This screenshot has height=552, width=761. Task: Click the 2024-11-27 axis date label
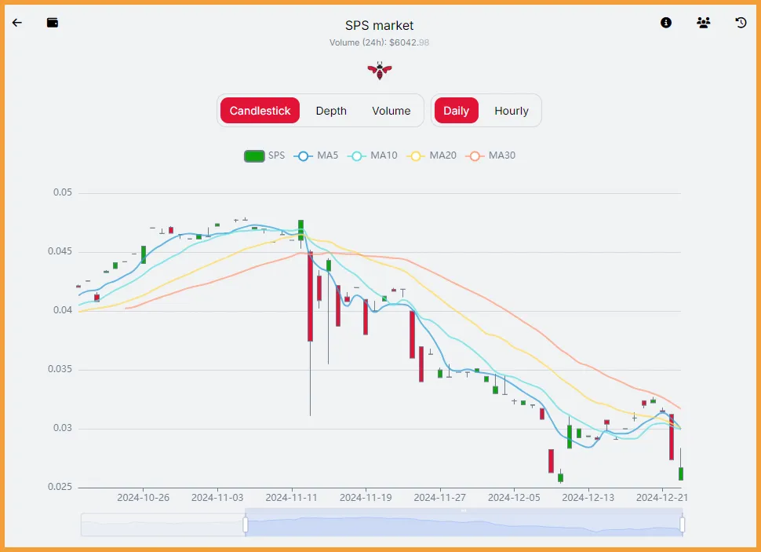[439, 498]
